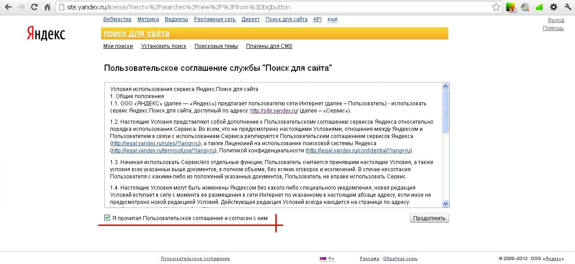Open browser settings via the gear icon
This screenshot has height=264, width=575.
point(553,7)
